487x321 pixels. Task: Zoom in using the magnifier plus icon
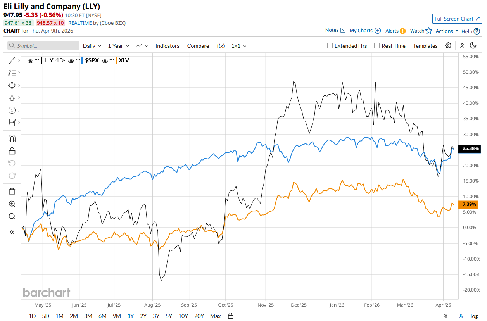point(12,204)
